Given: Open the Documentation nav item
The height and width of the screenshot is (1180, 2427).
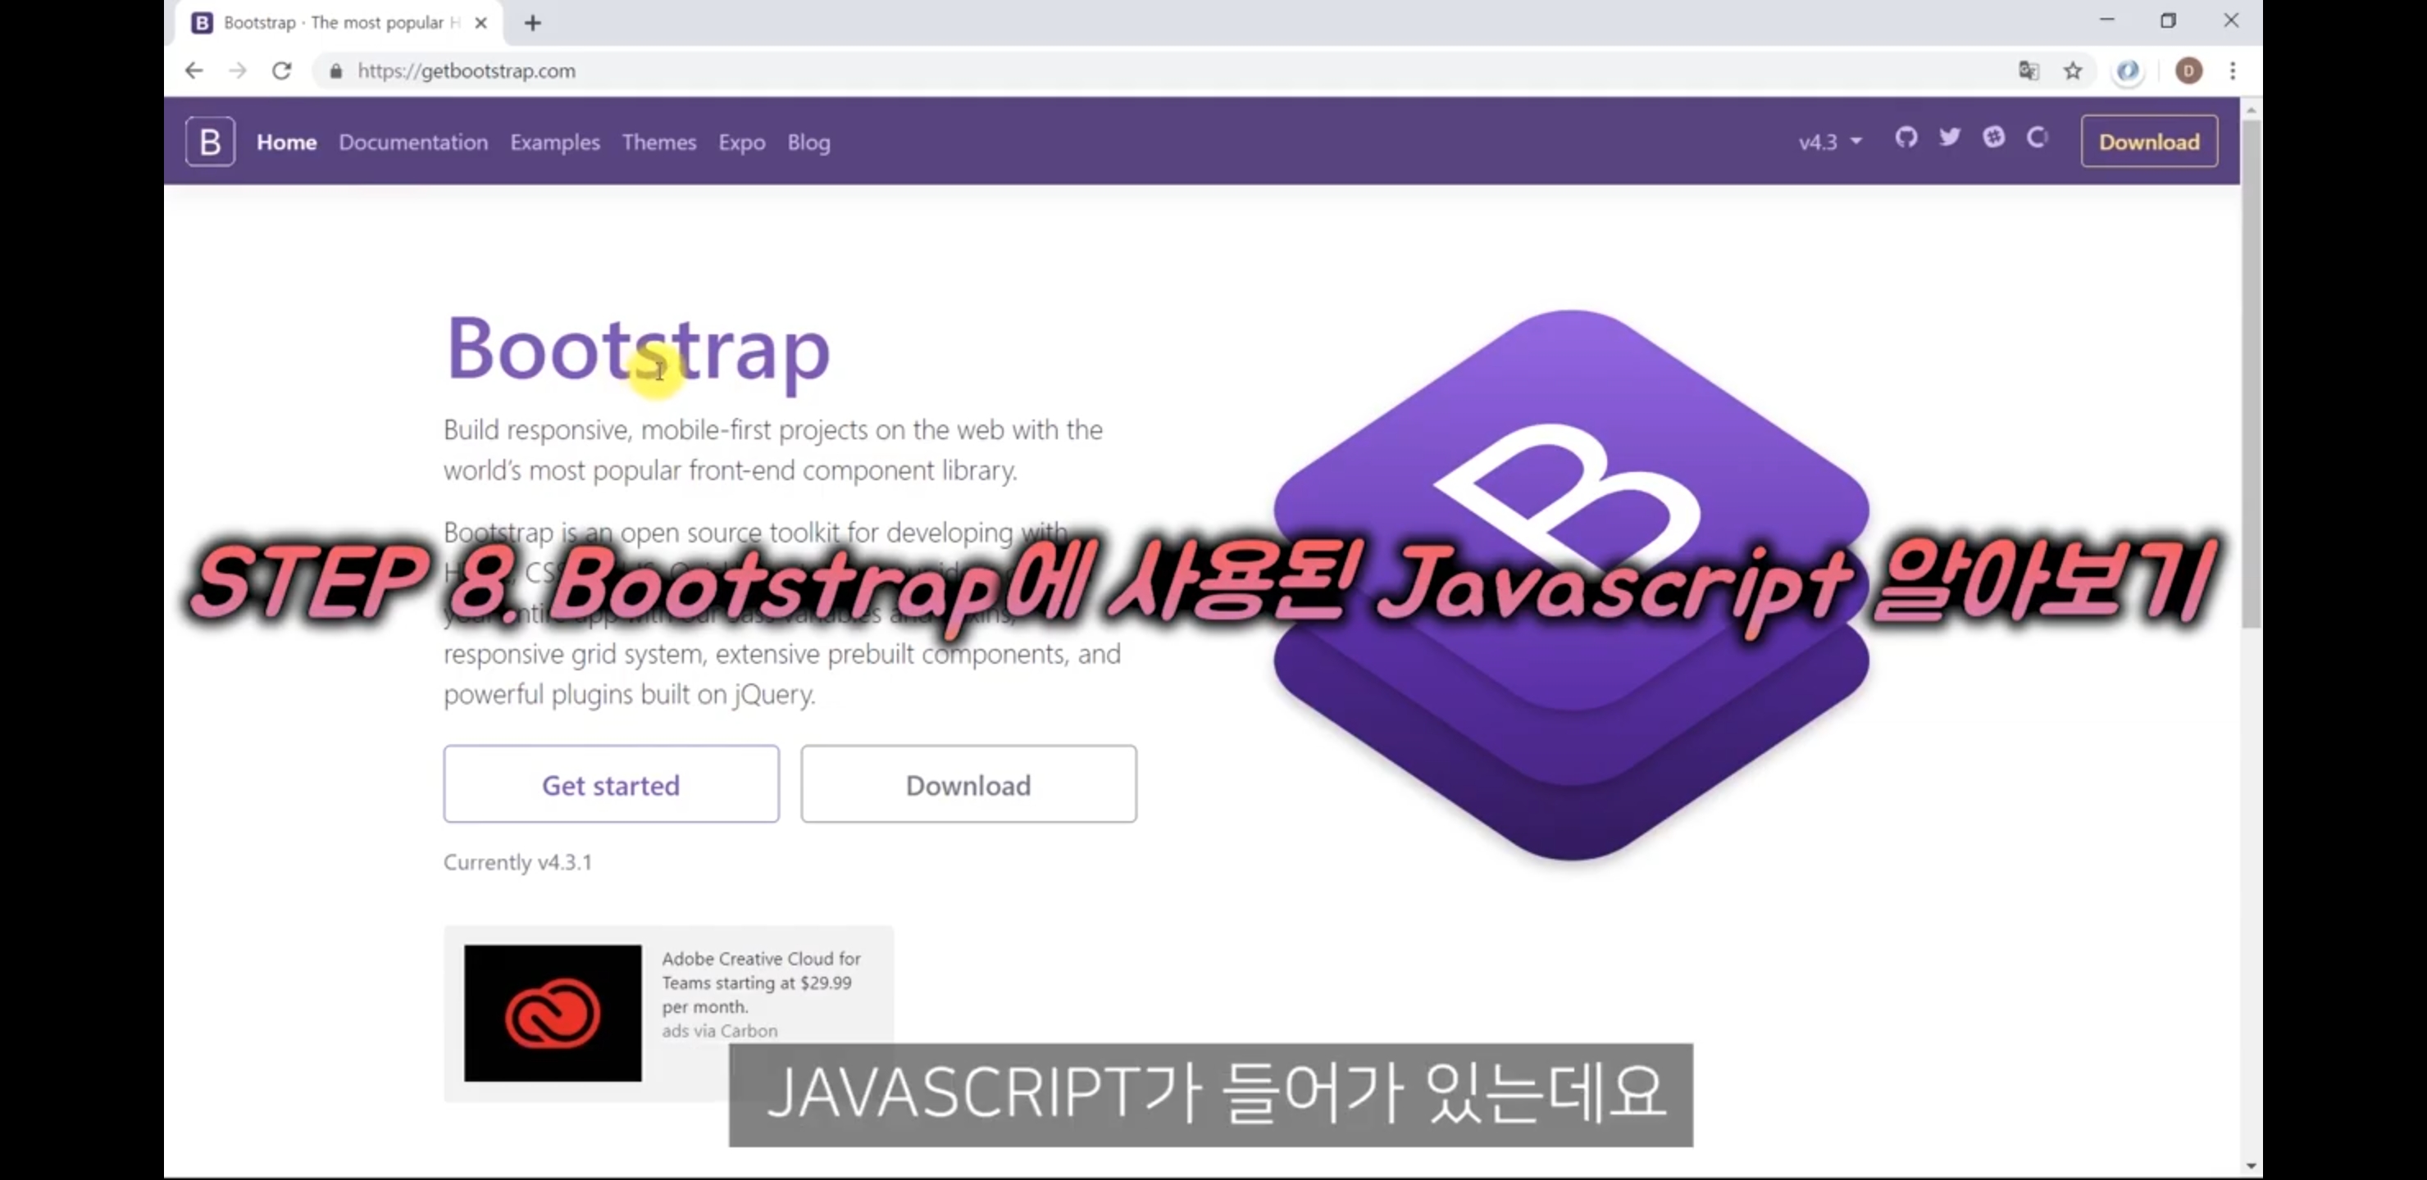Looking at the screenshot, I should point(413,143).
